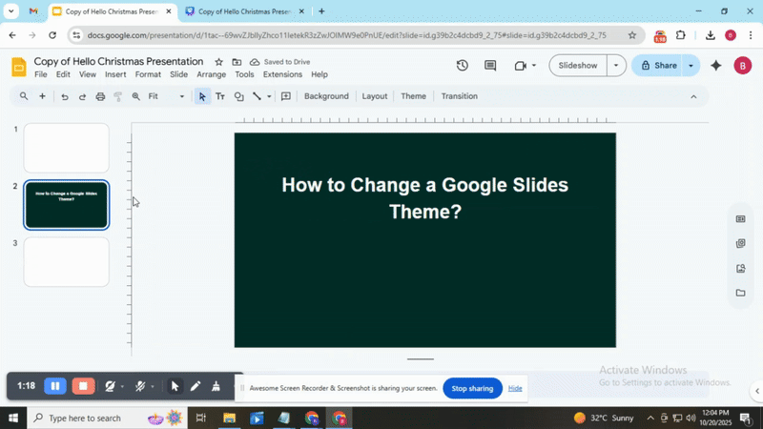
Task: Click the Stop sharing button
Action: pos(472,388)
